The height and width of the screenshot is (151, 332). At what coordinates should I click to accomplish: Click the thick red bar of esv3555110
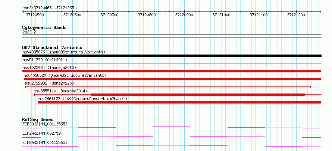(x=198, y=95)
